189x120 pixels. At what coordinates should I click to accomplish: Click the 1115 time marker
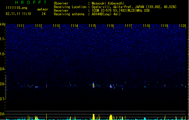click(x=92, y=26)
